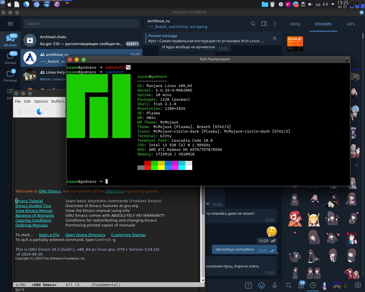Switch to the STICKERS tab
The image size is (365, 292).
[323, 24]
